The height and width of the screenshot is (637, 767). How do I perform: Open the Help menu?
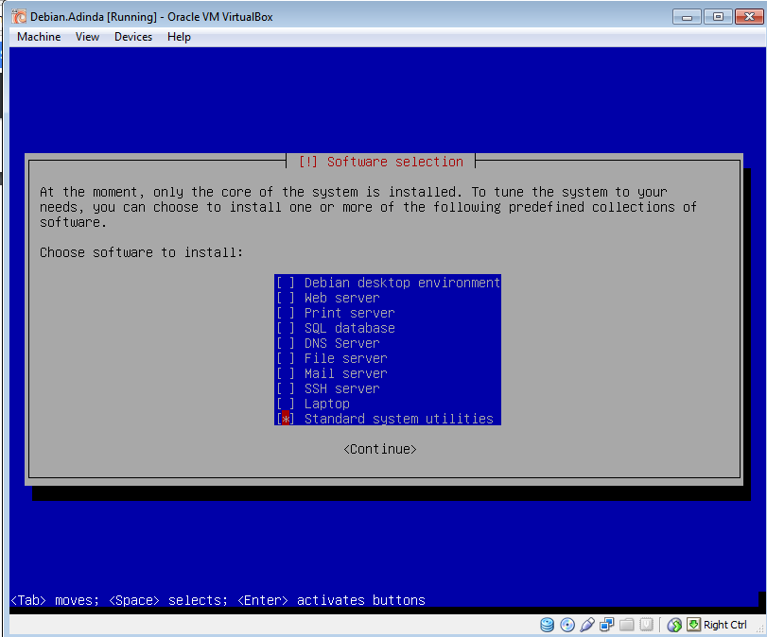[x=179, y=37]
